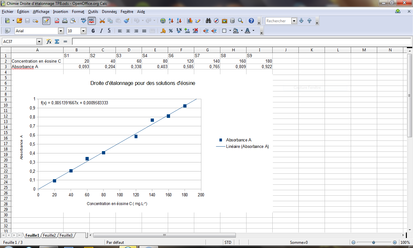The image size is (413, 248).
Task: Open the Édition menu
Action: pos(23,12)
